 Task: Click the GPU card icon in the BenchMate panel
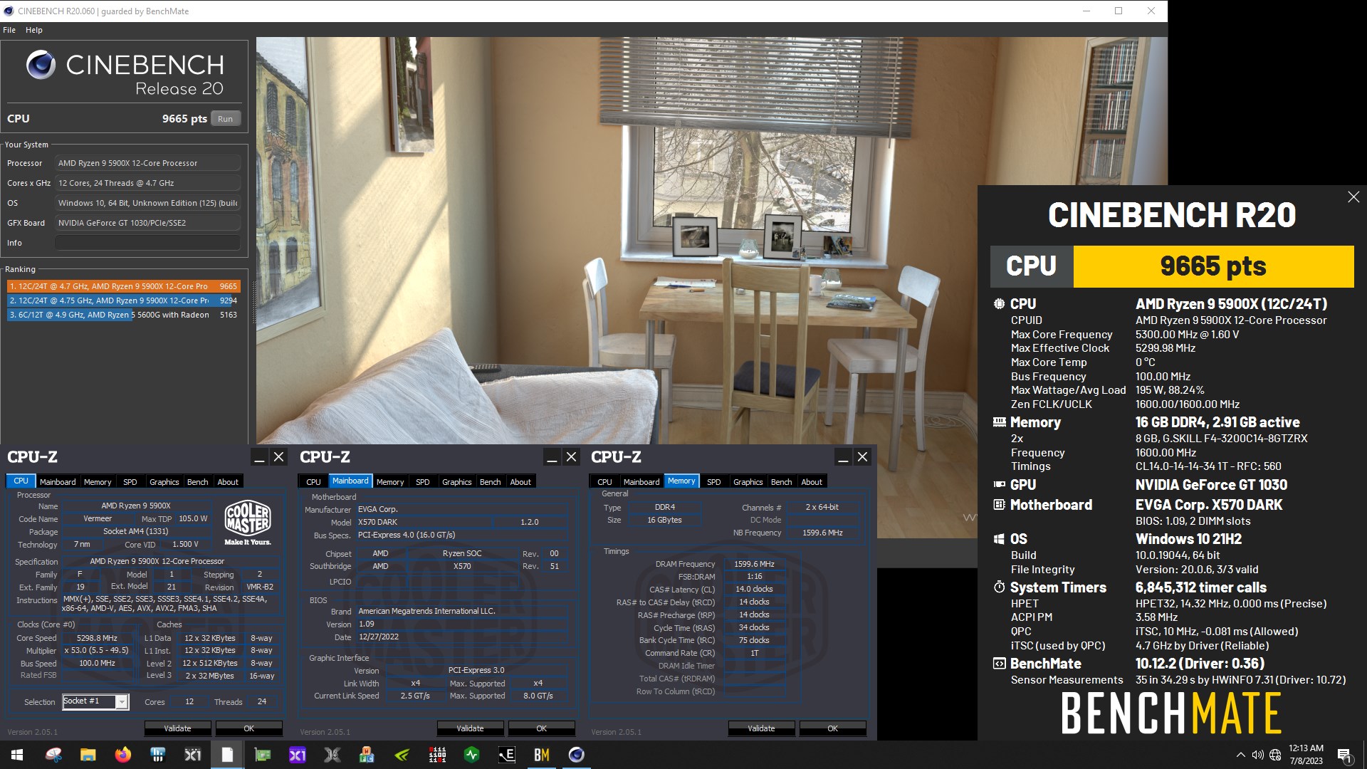999,485
